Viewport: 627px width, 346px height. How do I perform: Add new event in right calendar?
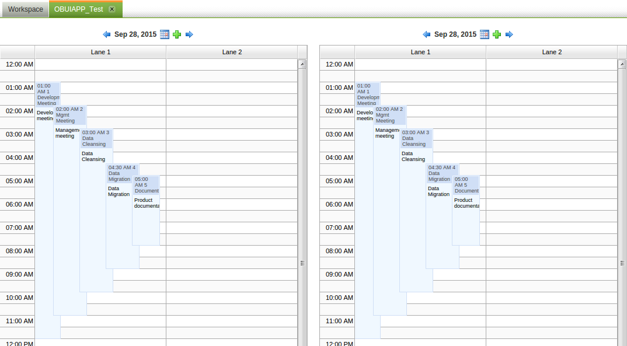[497, 34]
